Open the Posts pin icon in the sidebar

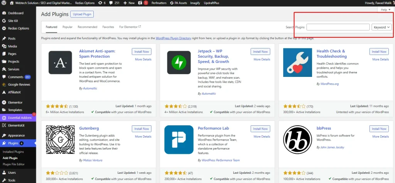tap(4, 39)
